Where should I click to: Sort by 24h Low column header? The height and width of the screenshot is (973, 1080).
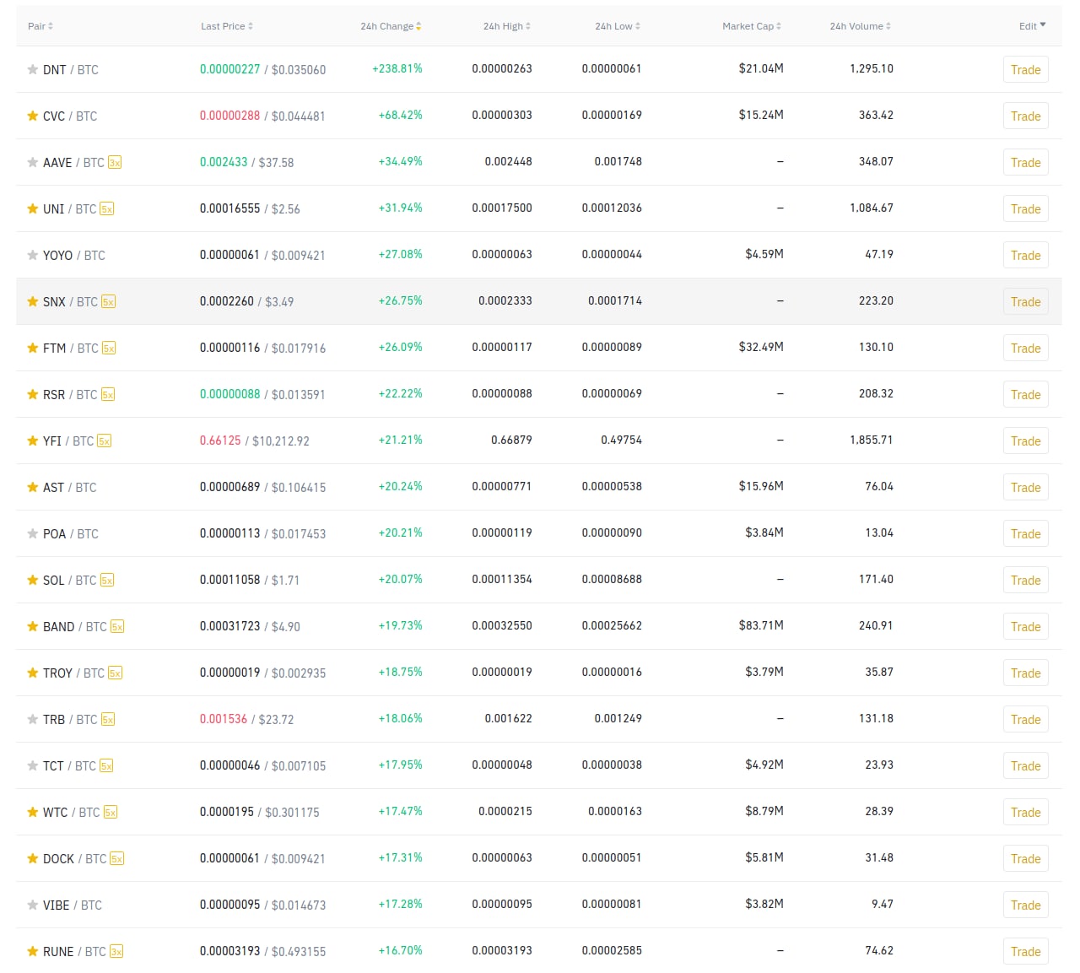618,26
